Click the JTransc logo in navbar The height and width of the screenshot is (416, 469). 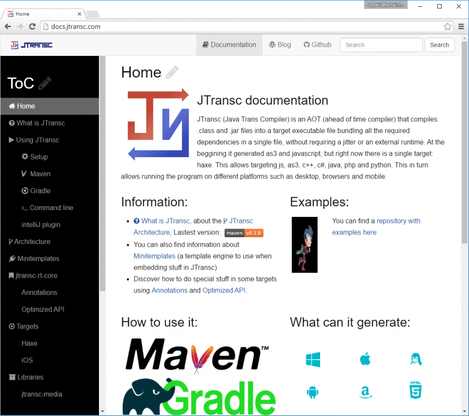coord(32,45)
